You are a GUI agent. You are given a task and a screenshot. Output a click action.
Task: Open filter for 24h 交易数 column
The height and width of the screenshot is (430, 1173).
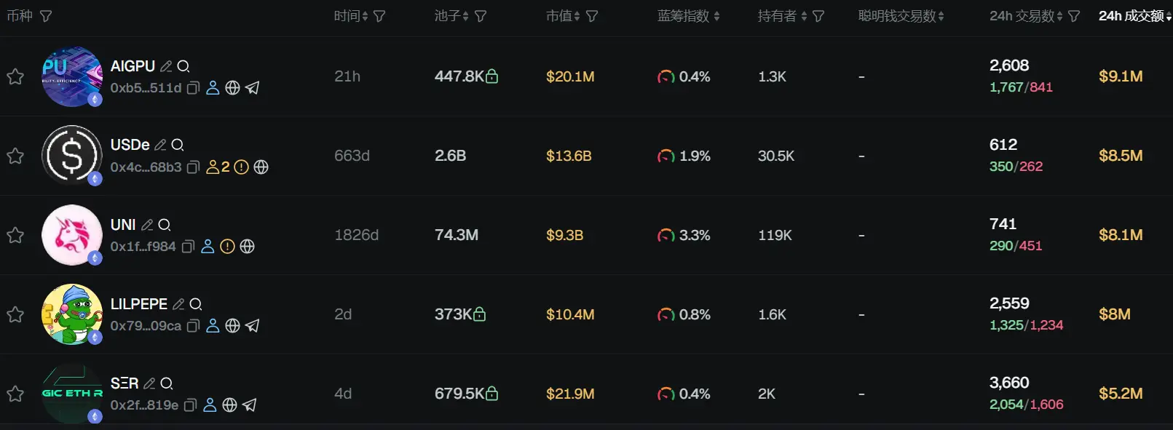1074,16
